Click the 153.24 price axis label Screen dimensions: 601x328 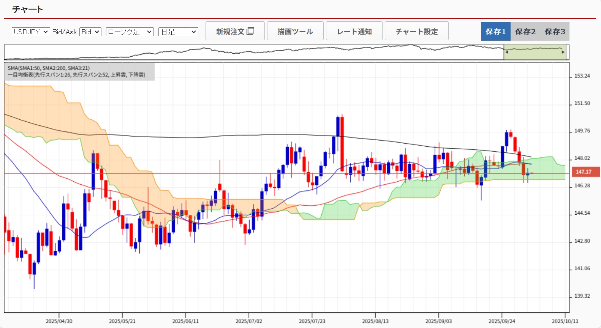pos(582,76)
